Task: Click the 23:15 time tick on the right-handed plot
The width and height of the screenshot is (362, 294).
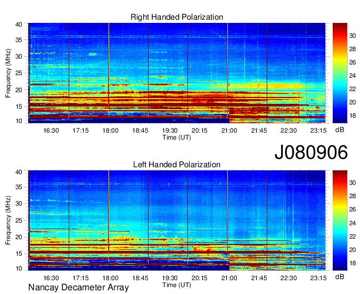Action: point(318,130)
